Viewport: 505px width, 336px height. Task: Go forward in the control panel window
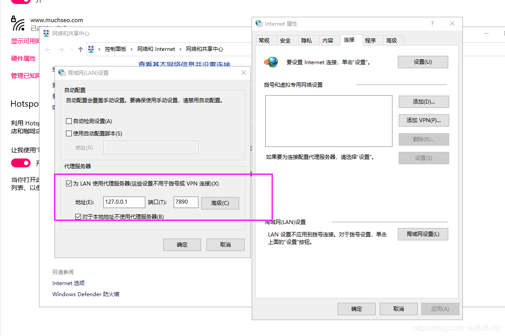pos(61,49)
